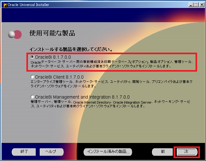The height and width of the screenshot is (161, 206).
Task: Exit installer with 終了 button
Action: [x=24, y=152]
